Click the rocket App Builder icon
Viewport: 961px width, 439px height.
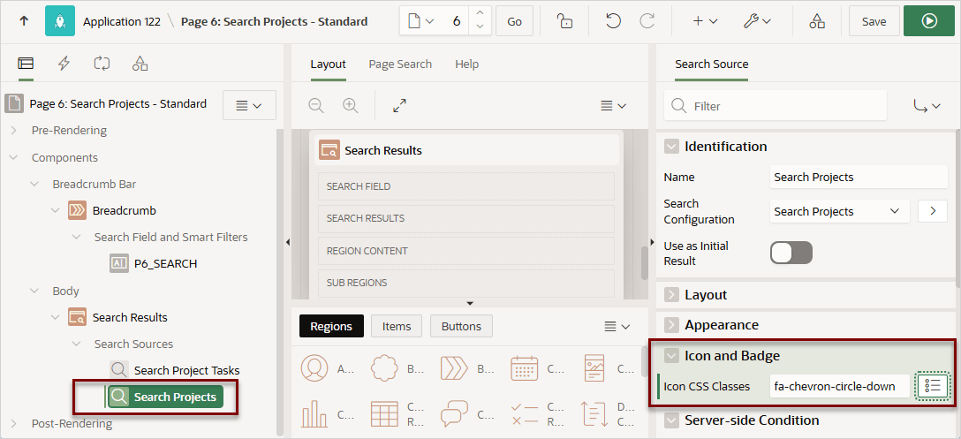pos(60,21)
